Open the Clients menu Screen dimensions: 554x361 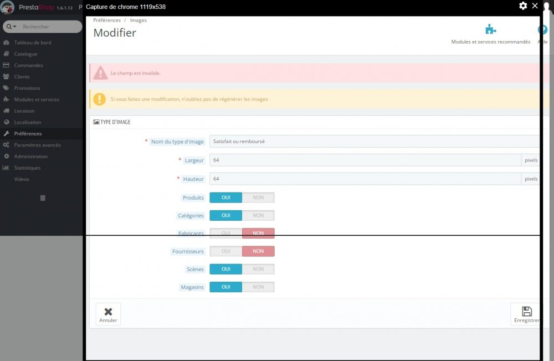click(x=22, y=77)
